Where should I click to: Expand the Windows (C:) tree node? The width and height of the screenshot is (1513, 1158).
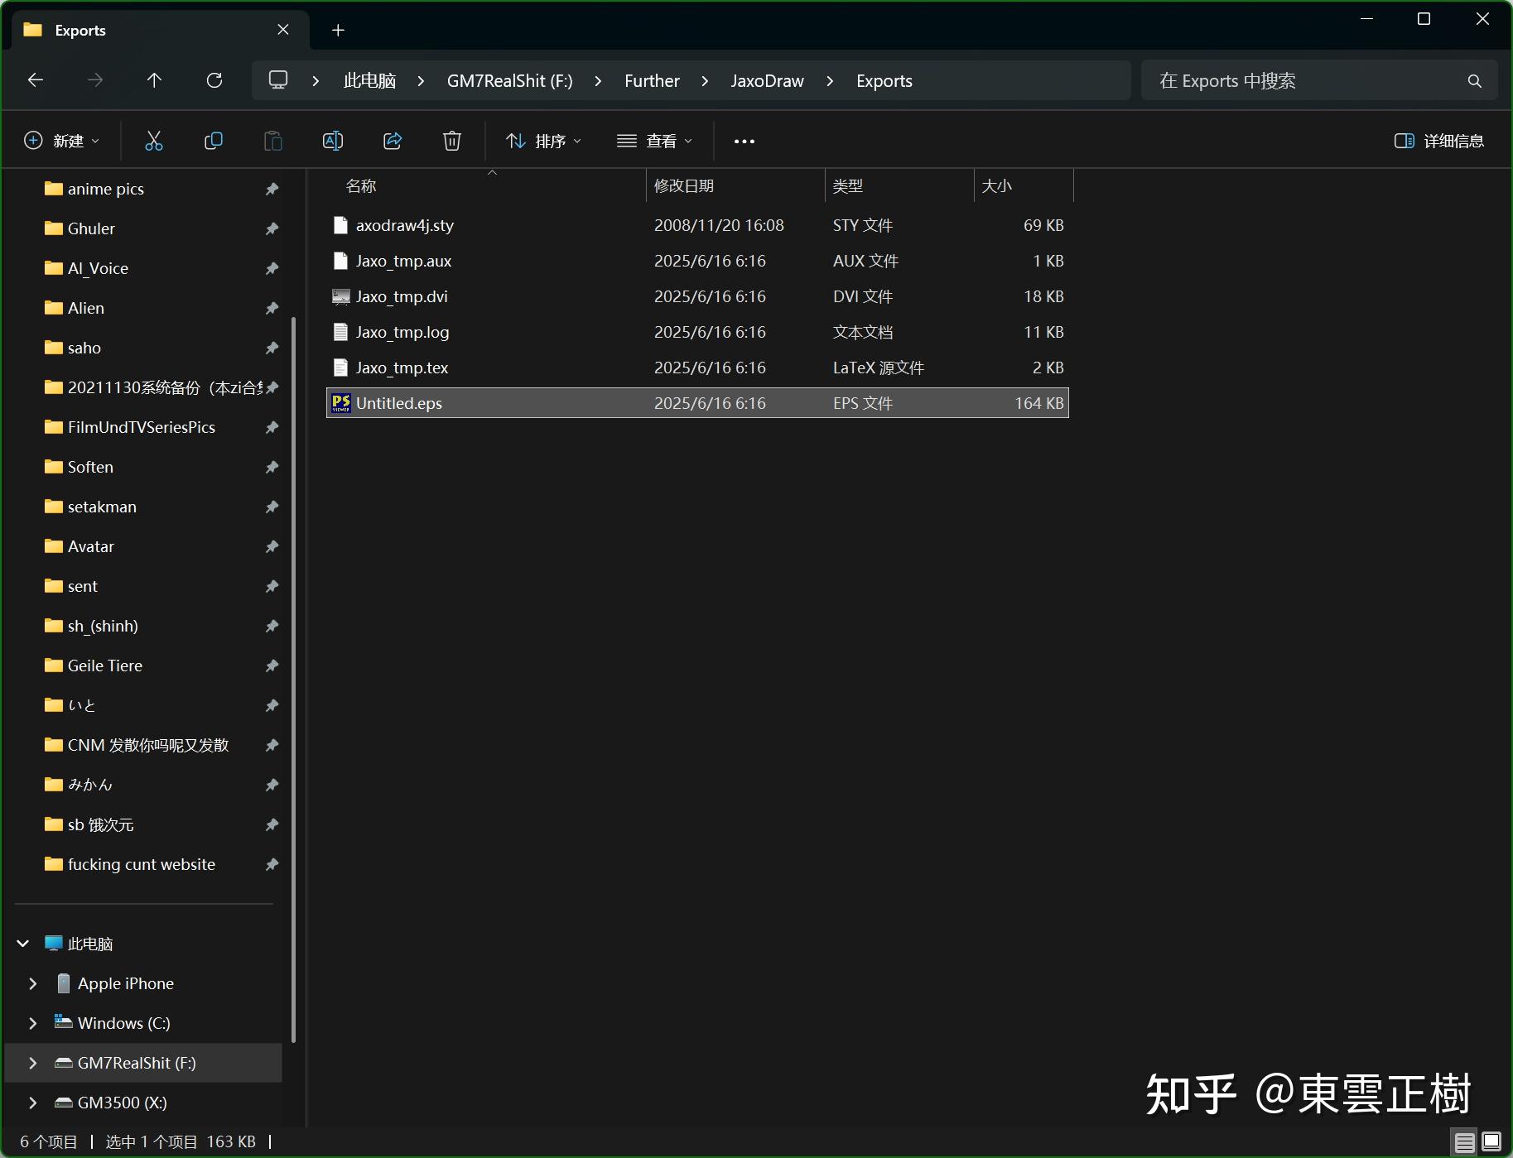click(33, 1023)
